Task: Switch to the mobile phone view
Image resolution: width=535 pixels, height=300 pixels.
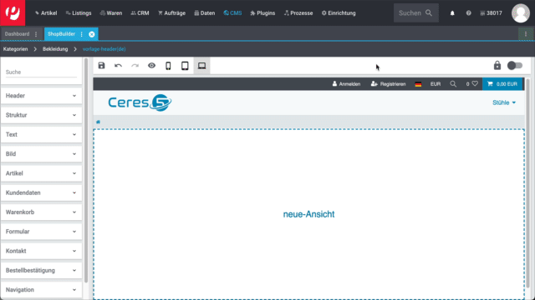Action: click(x=168, y=66)
